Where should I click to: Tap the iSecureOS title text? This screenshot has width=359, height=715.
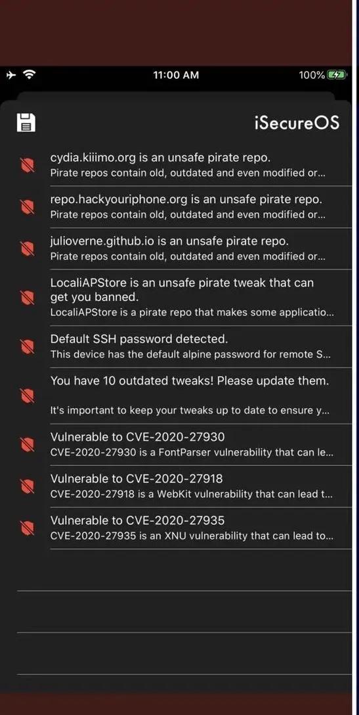(297, 123)
